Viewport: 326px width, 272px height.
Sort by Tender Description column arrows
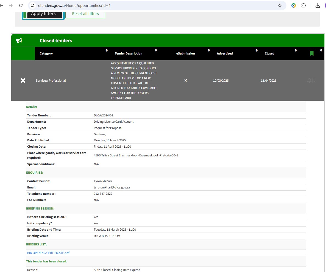[x=156, y=50]
